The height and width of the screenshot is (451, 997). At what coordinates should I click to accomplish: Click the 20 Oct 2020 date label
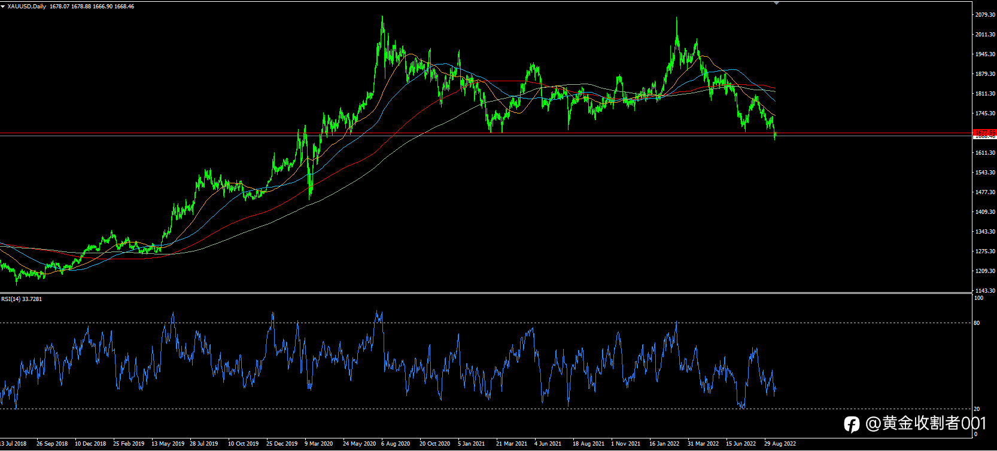(x=435, y=444)
